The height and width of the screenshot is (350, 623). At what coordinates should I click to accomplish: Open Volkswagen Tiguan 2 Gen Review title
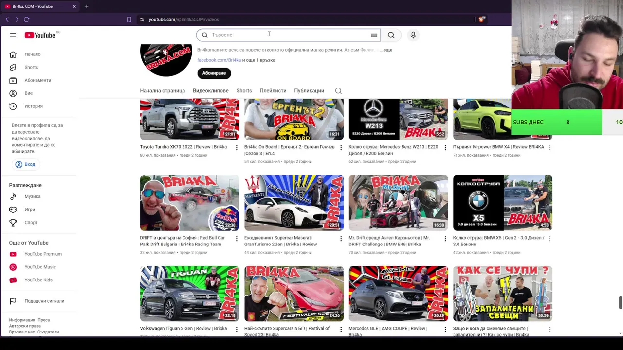(183, 329)
